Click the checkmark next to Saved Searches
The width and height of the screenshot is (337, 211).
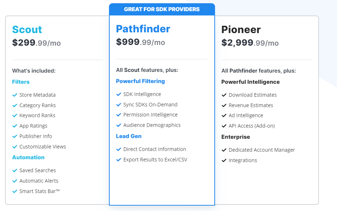[x=15, y=171]
